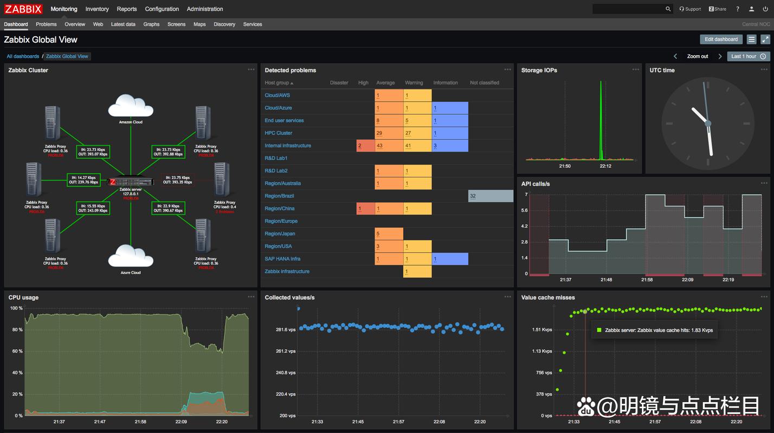Open the Administration menu
Viewport: 774px width, 433px height.
click(205, 9)
